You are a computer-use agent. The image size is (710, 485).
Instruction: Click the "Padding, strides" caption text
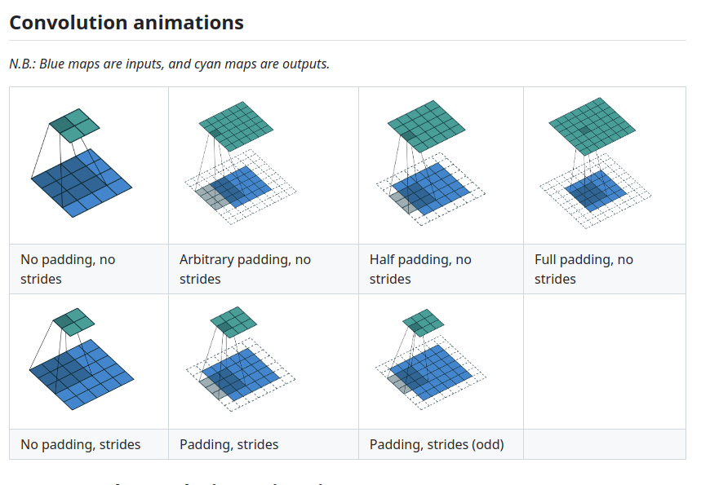click(229, 444)
